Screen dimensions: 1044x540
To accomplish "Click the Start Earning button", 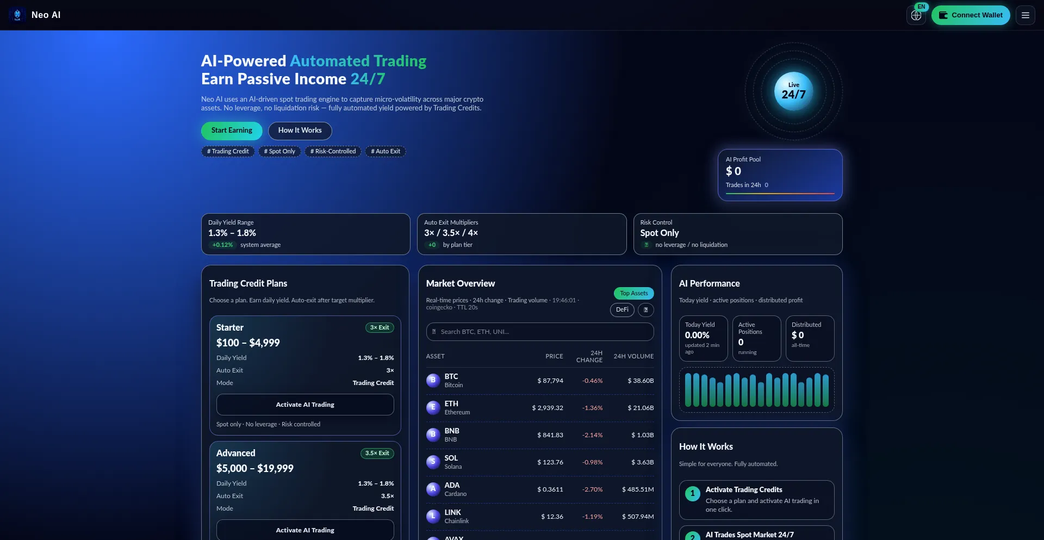I will click(x=231, y=131).
